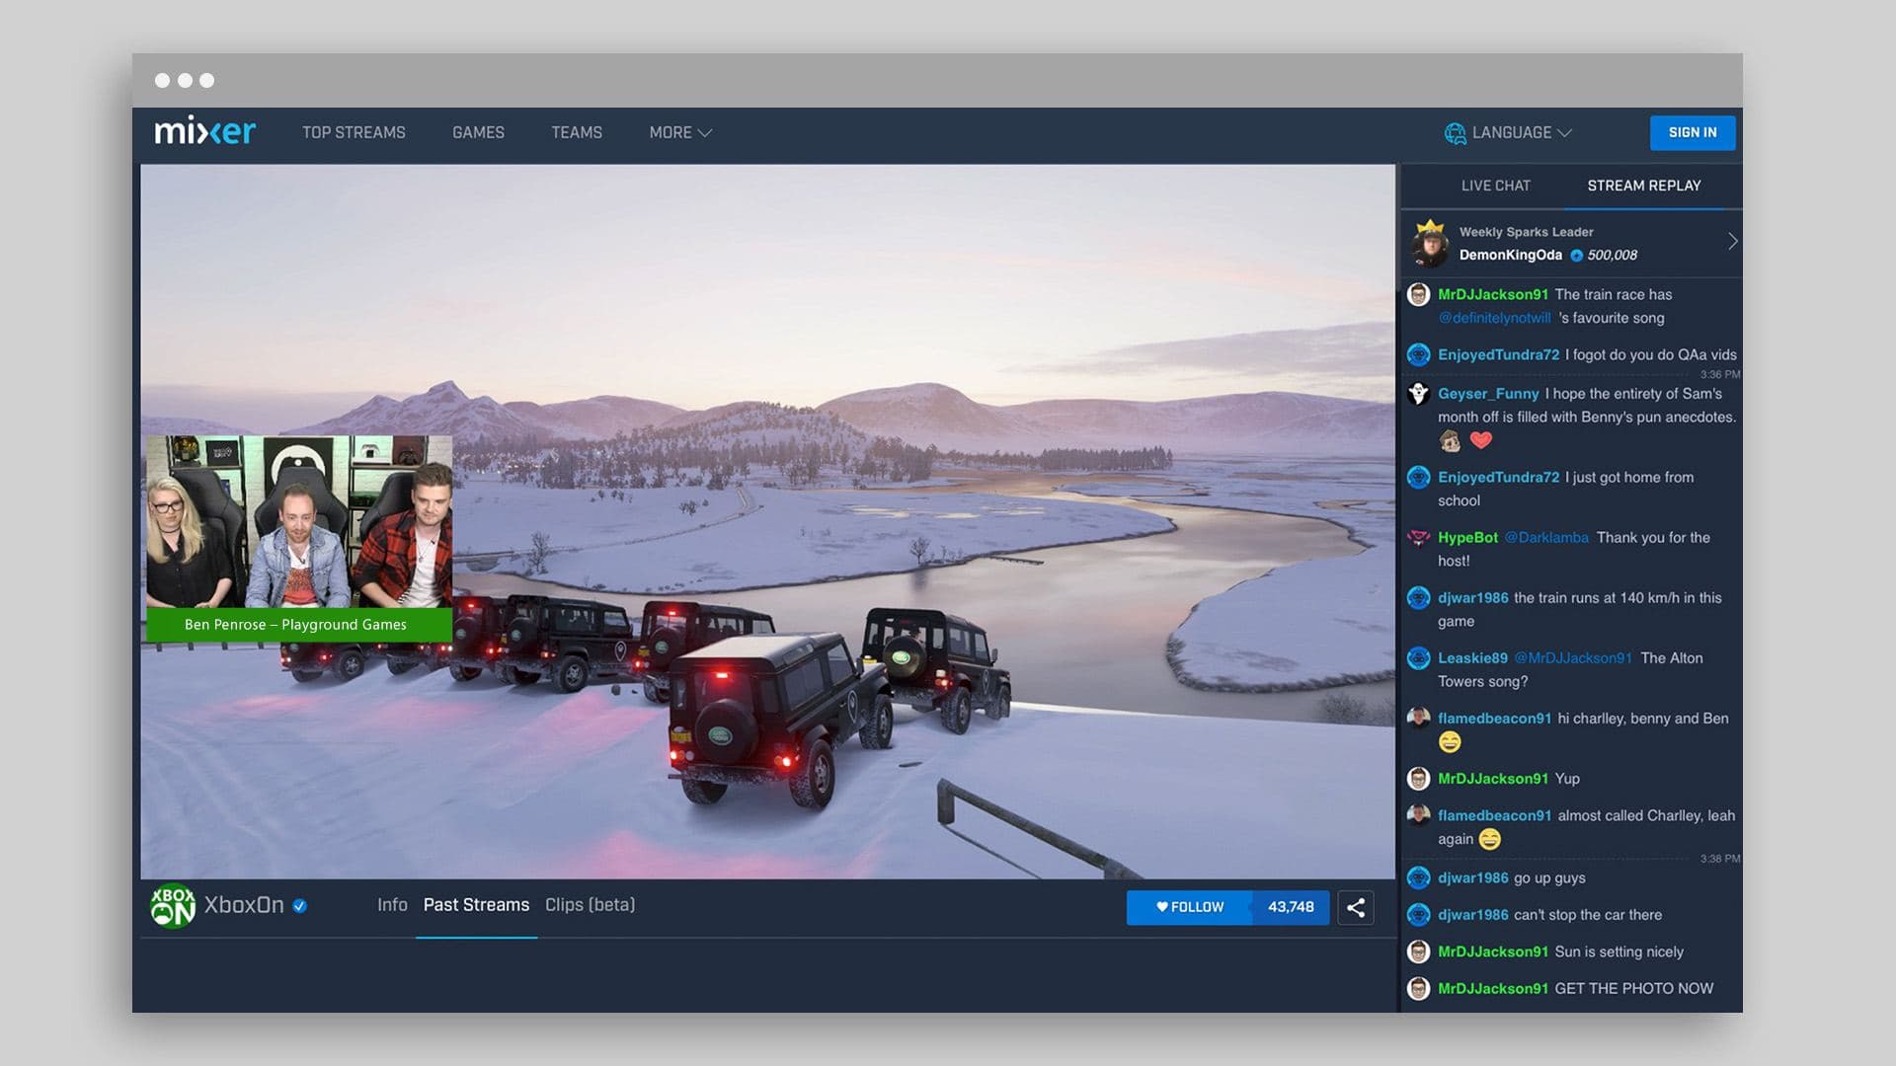
Task: Switch to the LIVE CHAT tab
Action: 1495,186
